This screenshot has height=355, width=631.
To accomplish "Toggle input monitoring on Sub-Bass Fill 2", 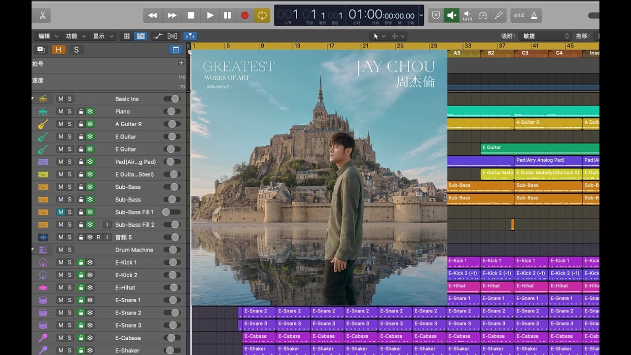I will point(107,224).
